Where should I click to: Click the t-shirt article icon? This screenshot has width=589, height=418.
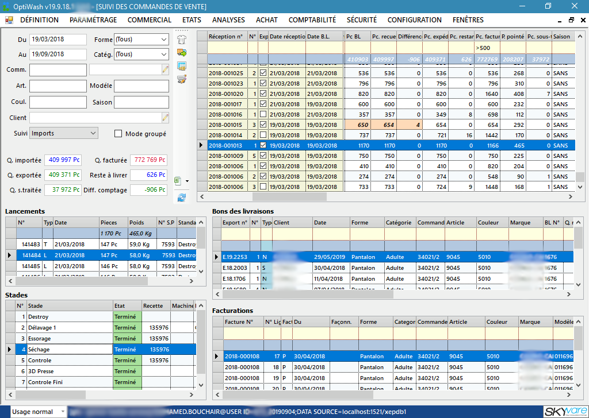coord(182,40)
